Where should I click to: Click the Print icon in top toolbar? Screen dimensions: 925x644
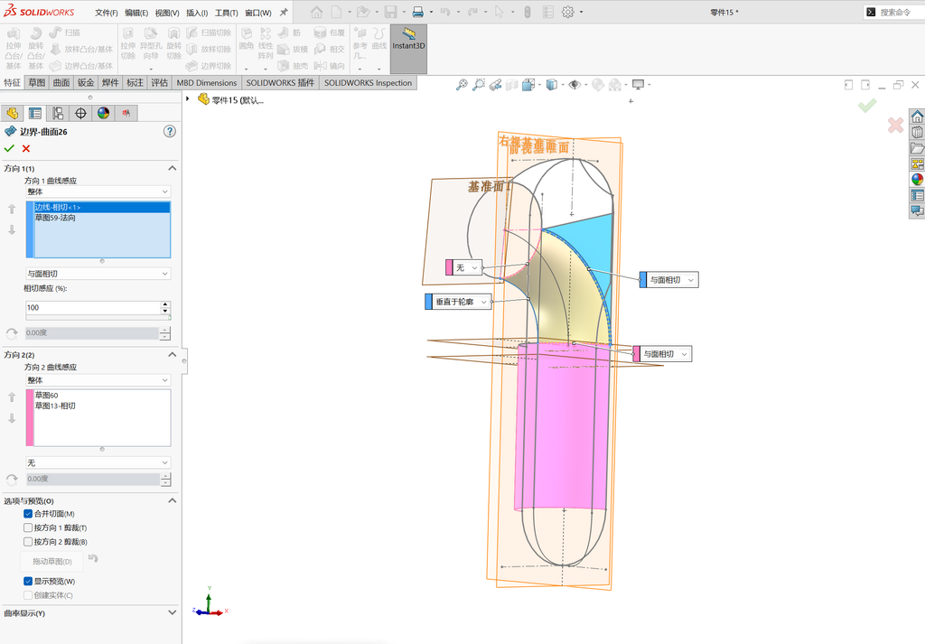pyautogui.click(x=417, y=12)
